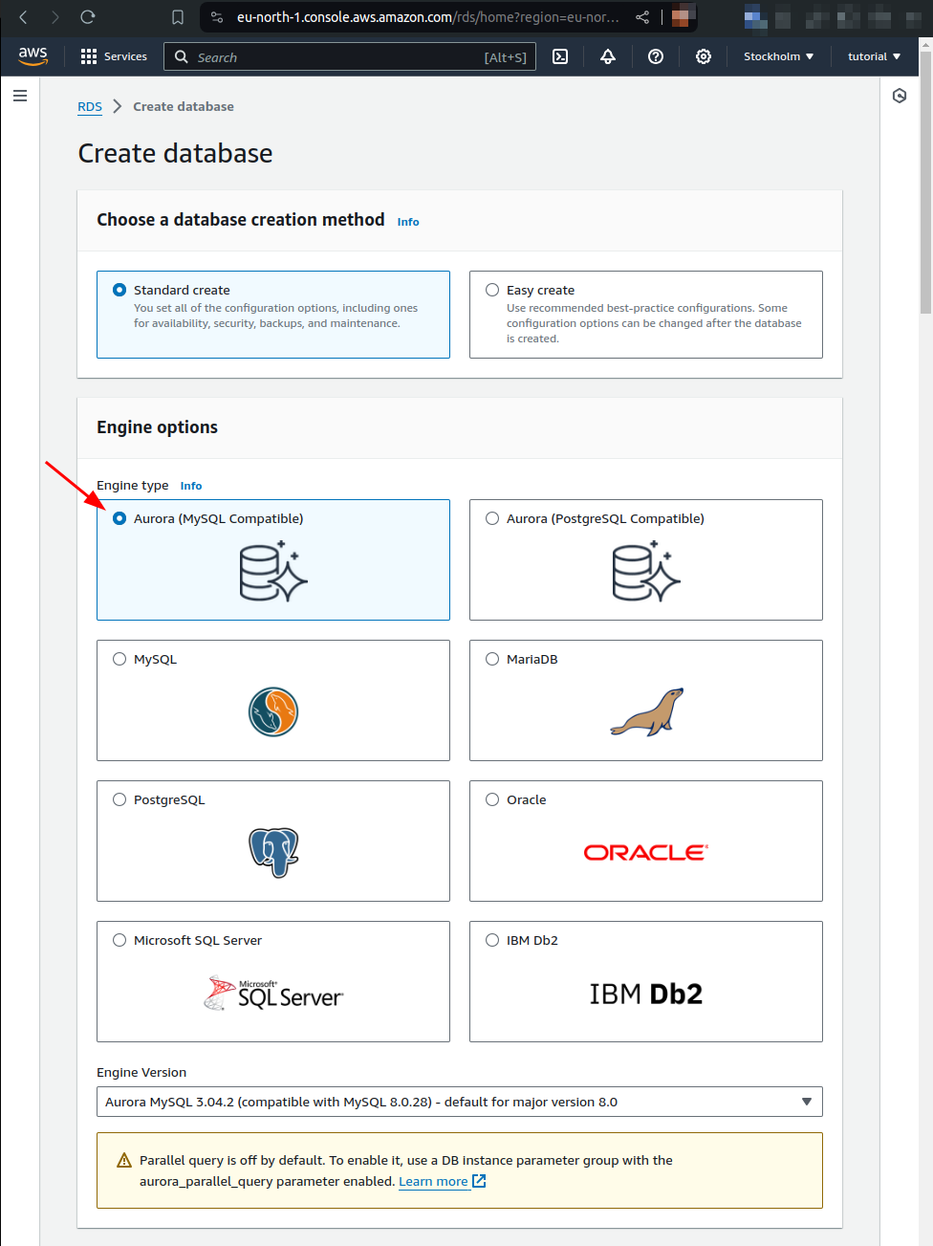Click the Microsoft SQL Server logo
Image resolution: width=933 pixels, height=1246 pixels.
273,993
